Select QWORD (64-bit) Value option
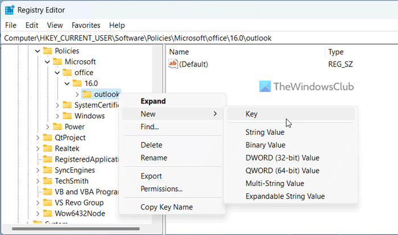Image resolution: width=398 pixels, height=235 pixels. click(291, 171)
